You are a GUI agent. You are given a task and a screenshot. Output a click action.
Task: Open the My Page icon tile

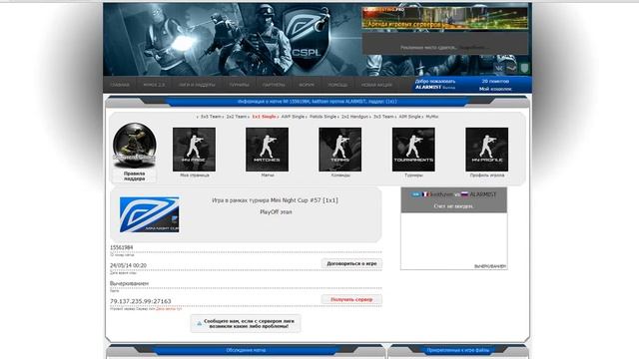click(194, 150)
